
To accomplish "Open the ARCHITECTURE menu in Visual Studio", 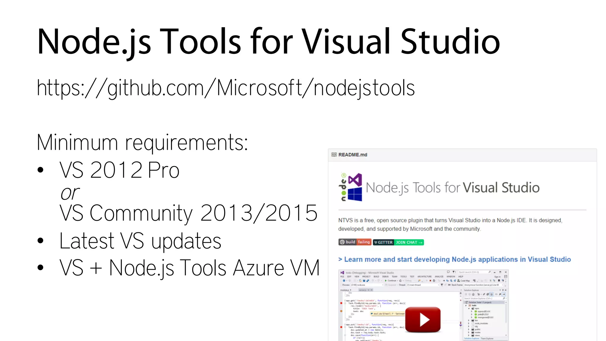I will [x=424, y=276].
